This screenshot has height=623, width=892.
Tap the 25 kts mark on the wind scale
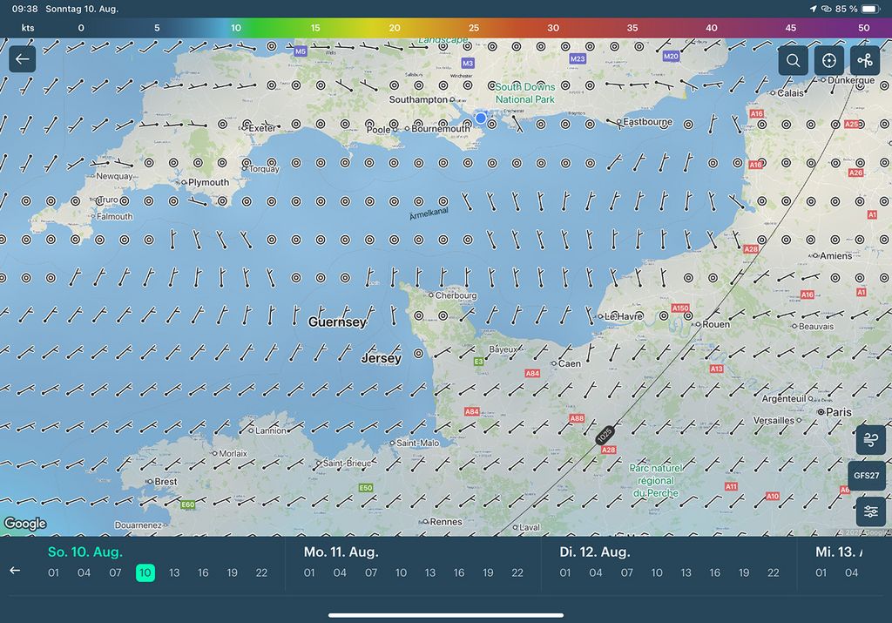point(474,28)
